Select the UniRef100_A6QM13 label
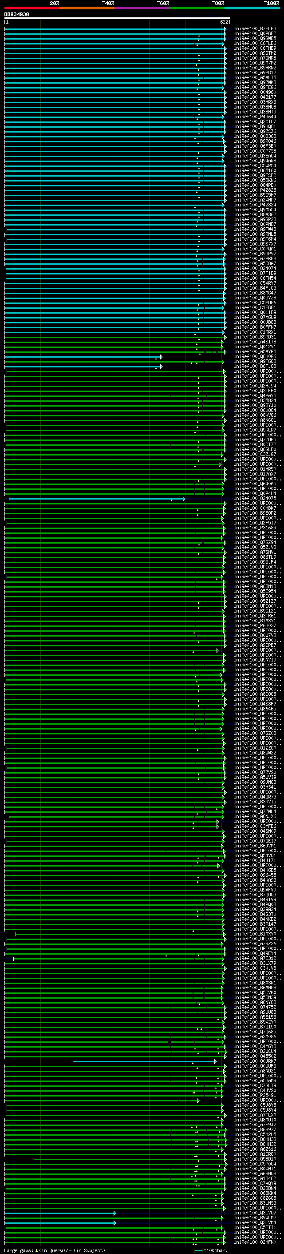 pos(254,587)
